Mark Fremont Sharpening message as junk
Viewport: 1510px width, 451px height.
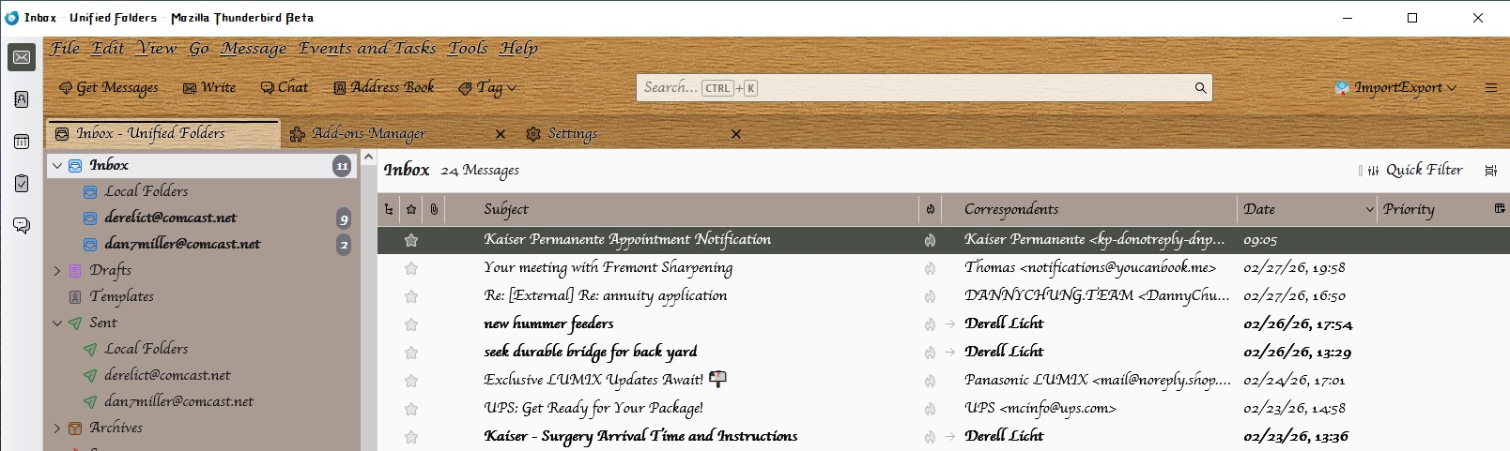930,268
